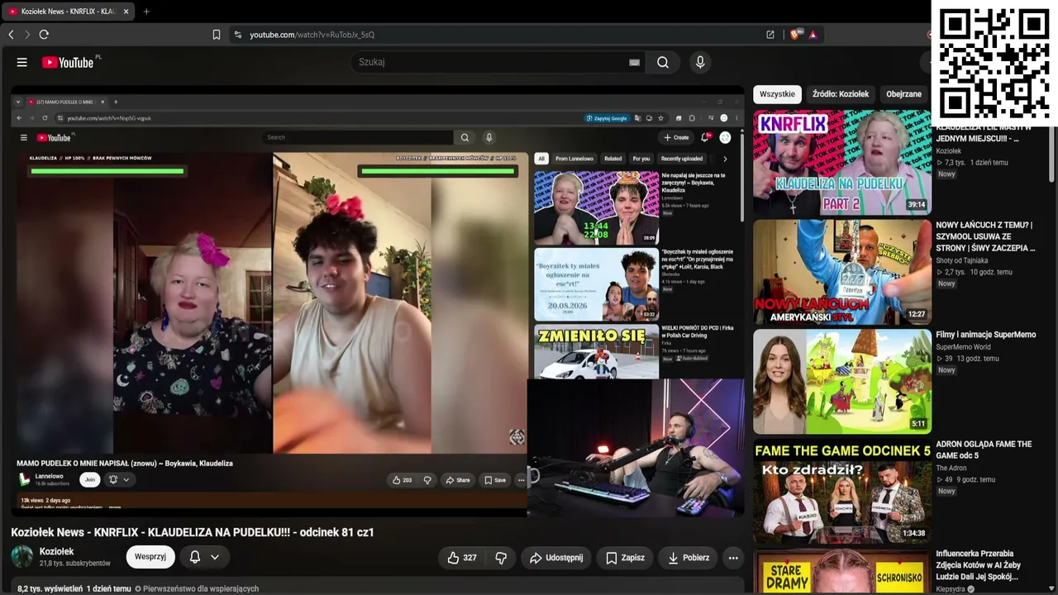Open the Brave Shields panel

coord(795,35)
